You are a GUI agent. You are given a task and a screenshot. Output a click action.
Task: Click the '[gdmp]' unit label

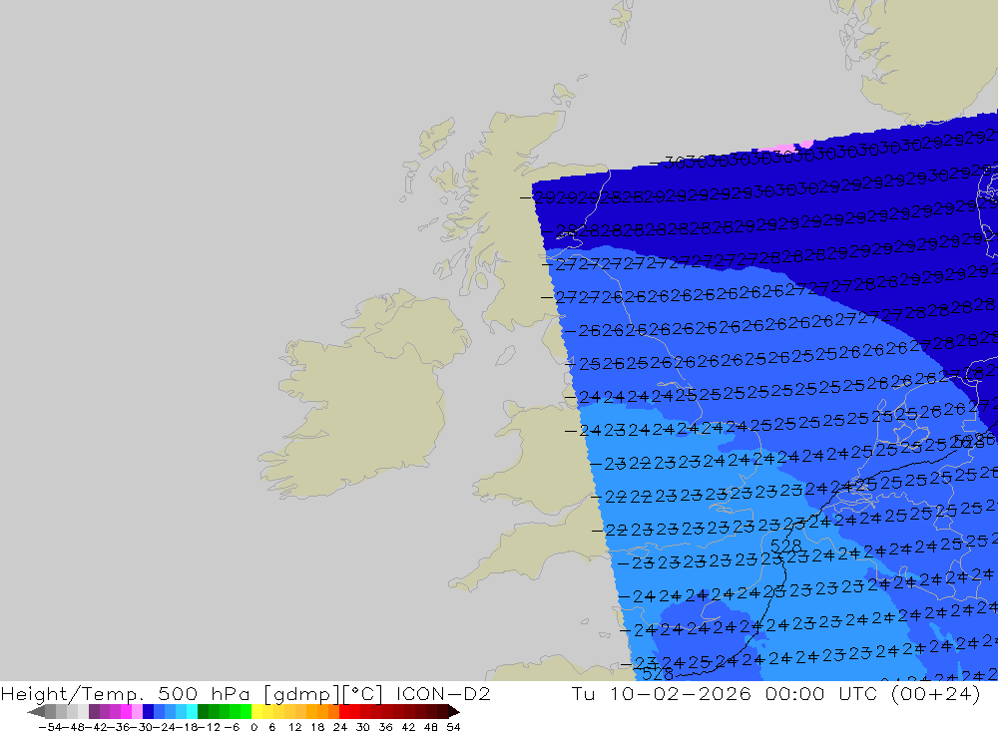(x=301, y=694)
